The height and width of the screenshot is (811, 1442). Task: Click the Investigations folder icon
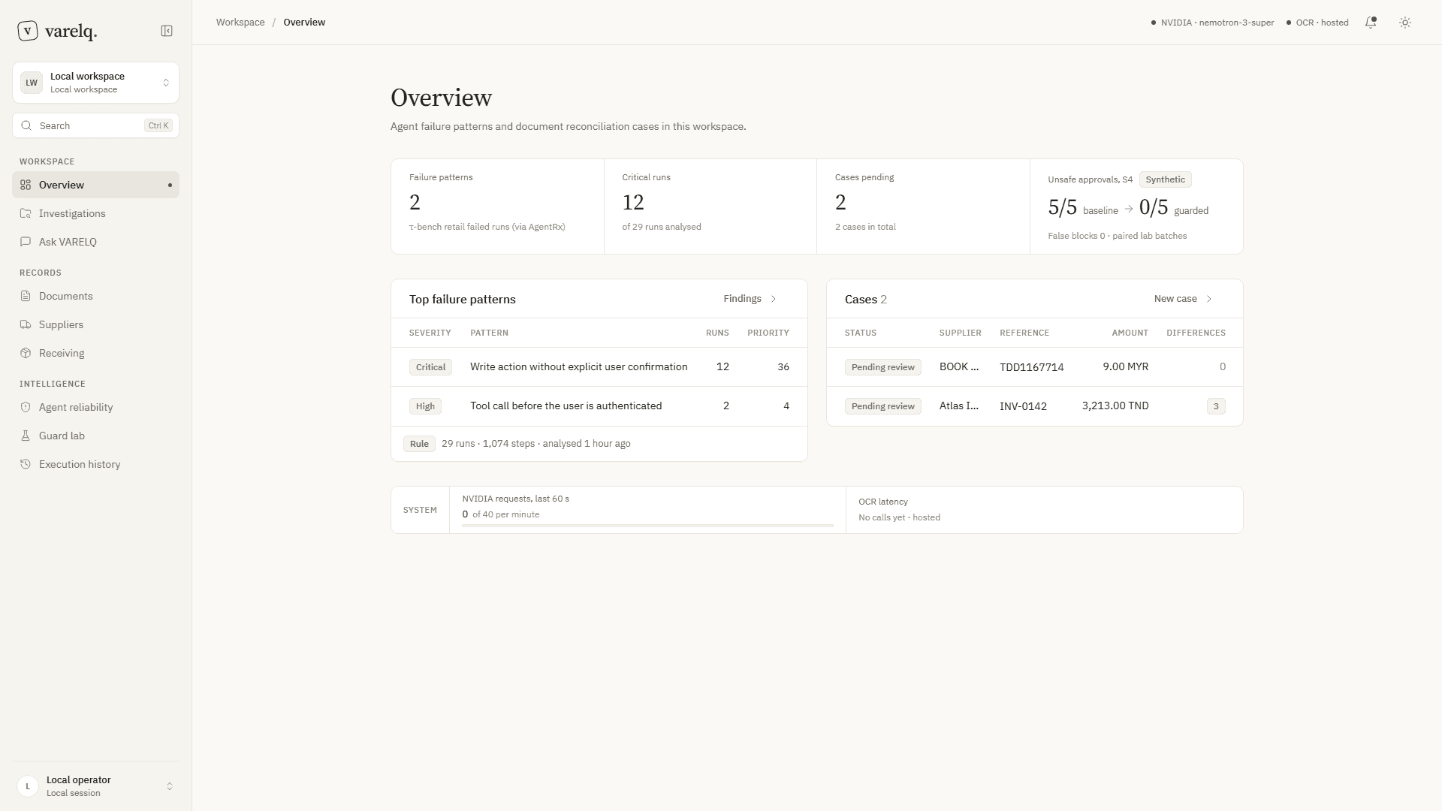point(26,213)
